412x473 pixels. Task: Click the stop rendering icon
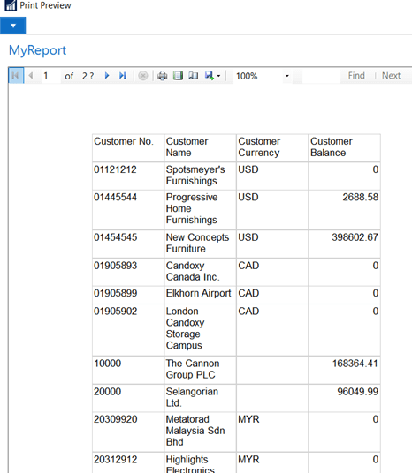[x=143, y=75]
